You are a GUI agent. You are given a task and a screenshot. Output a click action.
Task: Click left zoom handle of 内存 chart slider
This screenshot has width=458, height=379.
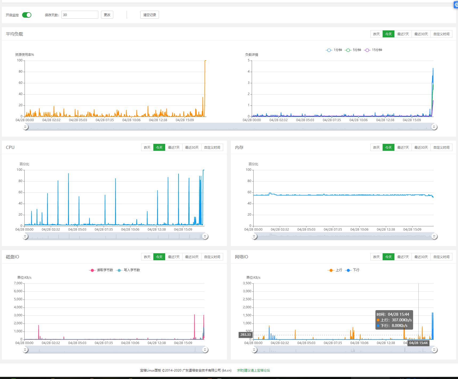(x=254, y=236)
